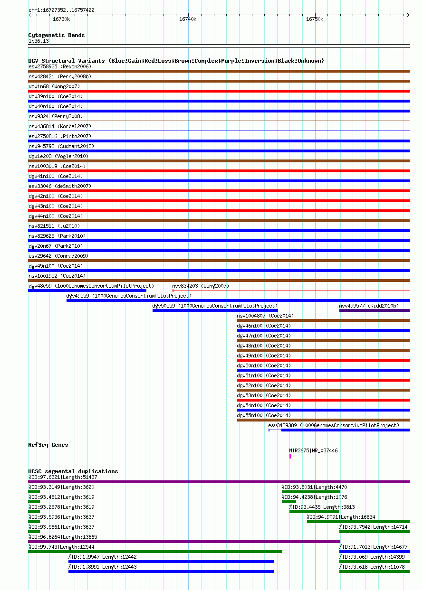Select duplication %ID:93.3149|Length:3620

click(61, 487)
